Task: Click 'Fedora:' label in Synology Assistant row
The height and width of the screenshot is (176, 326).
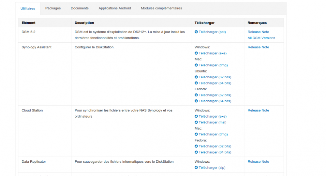Action: [x=200, y=89]
